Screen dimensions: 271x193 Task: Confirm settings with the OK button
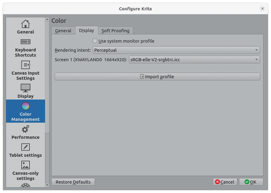pyautogui.click(x=251, y=182)
